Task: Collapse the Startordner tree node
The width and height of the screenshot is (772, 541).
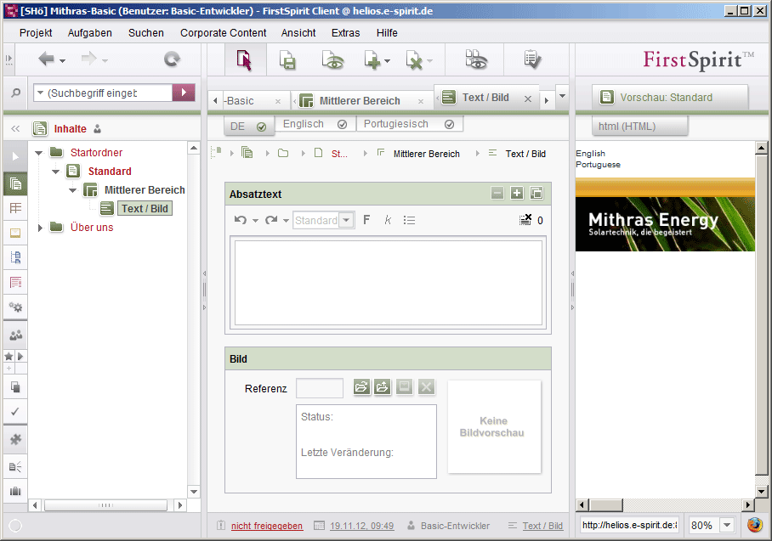Action: (x=39, y=153)
